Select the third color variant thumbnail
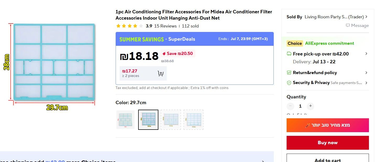The width and height of the screenshot is (381, 162). 171,120
